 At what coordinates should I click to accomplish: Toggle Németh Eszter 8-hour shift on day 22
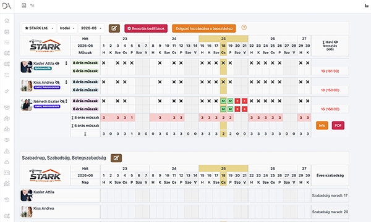tap(252, 101)
